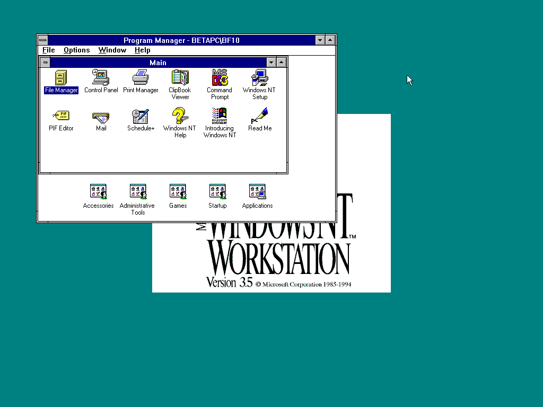The width and height of the screenshot is (543, 407).
Task: Select the Accessories program group
Action: [98, 192]
